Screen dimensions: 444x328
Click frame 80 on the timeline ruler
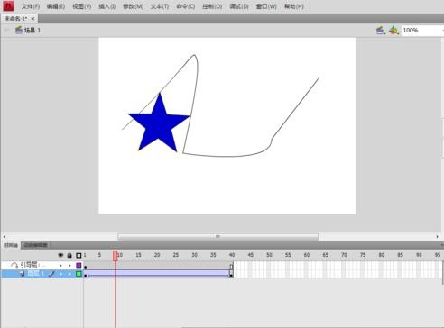point(382,255)
